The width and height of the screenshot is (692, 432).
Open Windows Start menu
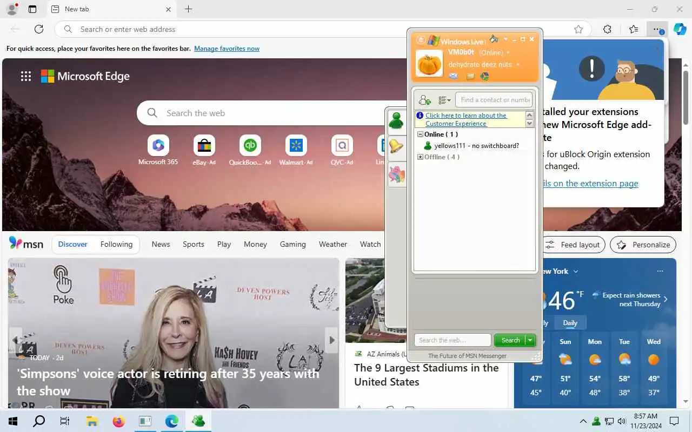(x=13, y=421)
